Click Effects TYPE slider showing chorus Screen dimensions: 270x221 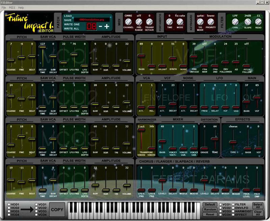pyautogui.click(x=233, y=142)
